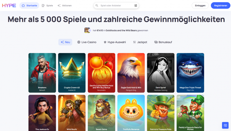Click the magnifier search icon
Image resolution: width=231 pixels, height=131 pixels.
[97, 5]
